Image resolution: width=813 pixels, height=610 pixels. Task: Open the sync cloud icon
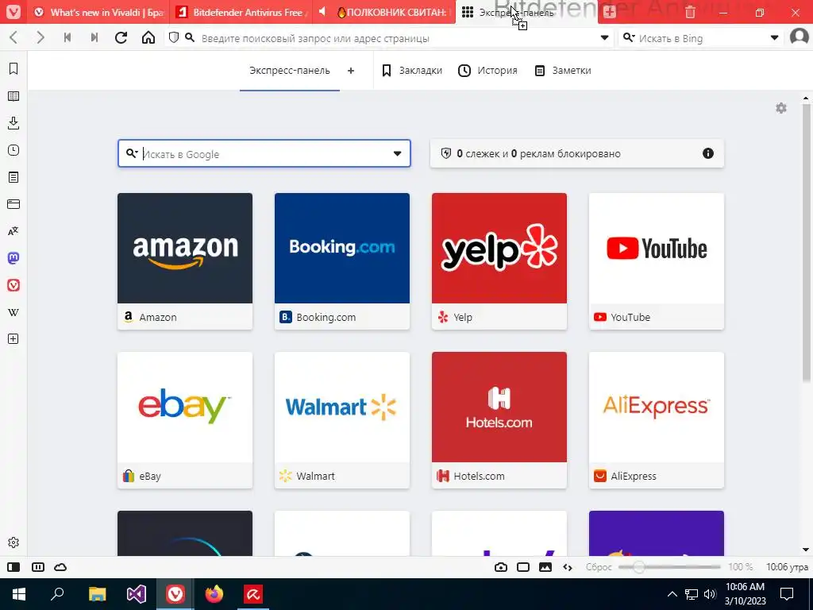point(60,567)
